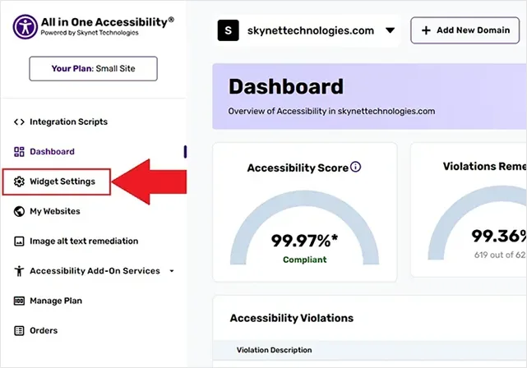The width and height of the screenshot is (527, 368).
Task: Click the Accessibility Score info icon
Action: pyautogui.click(x=356, y=167)
